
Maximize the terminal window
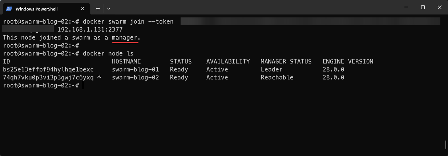tap(423, 7)
